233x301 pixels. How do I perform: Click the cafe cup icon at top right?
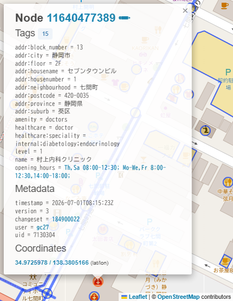[225, 5]
